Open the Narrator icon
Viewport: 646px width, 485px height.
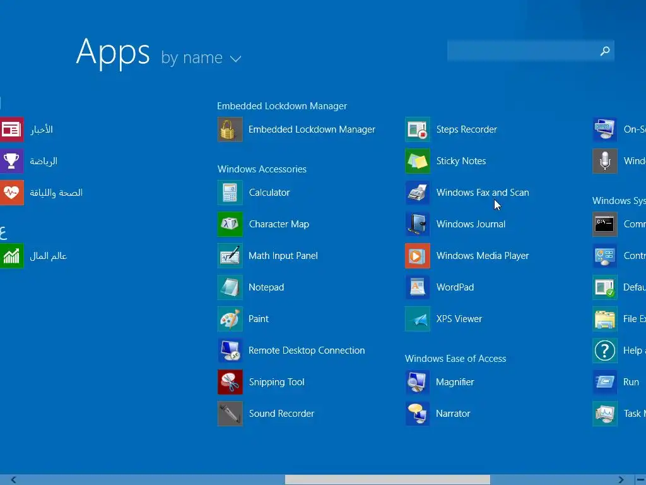(418, 414)
